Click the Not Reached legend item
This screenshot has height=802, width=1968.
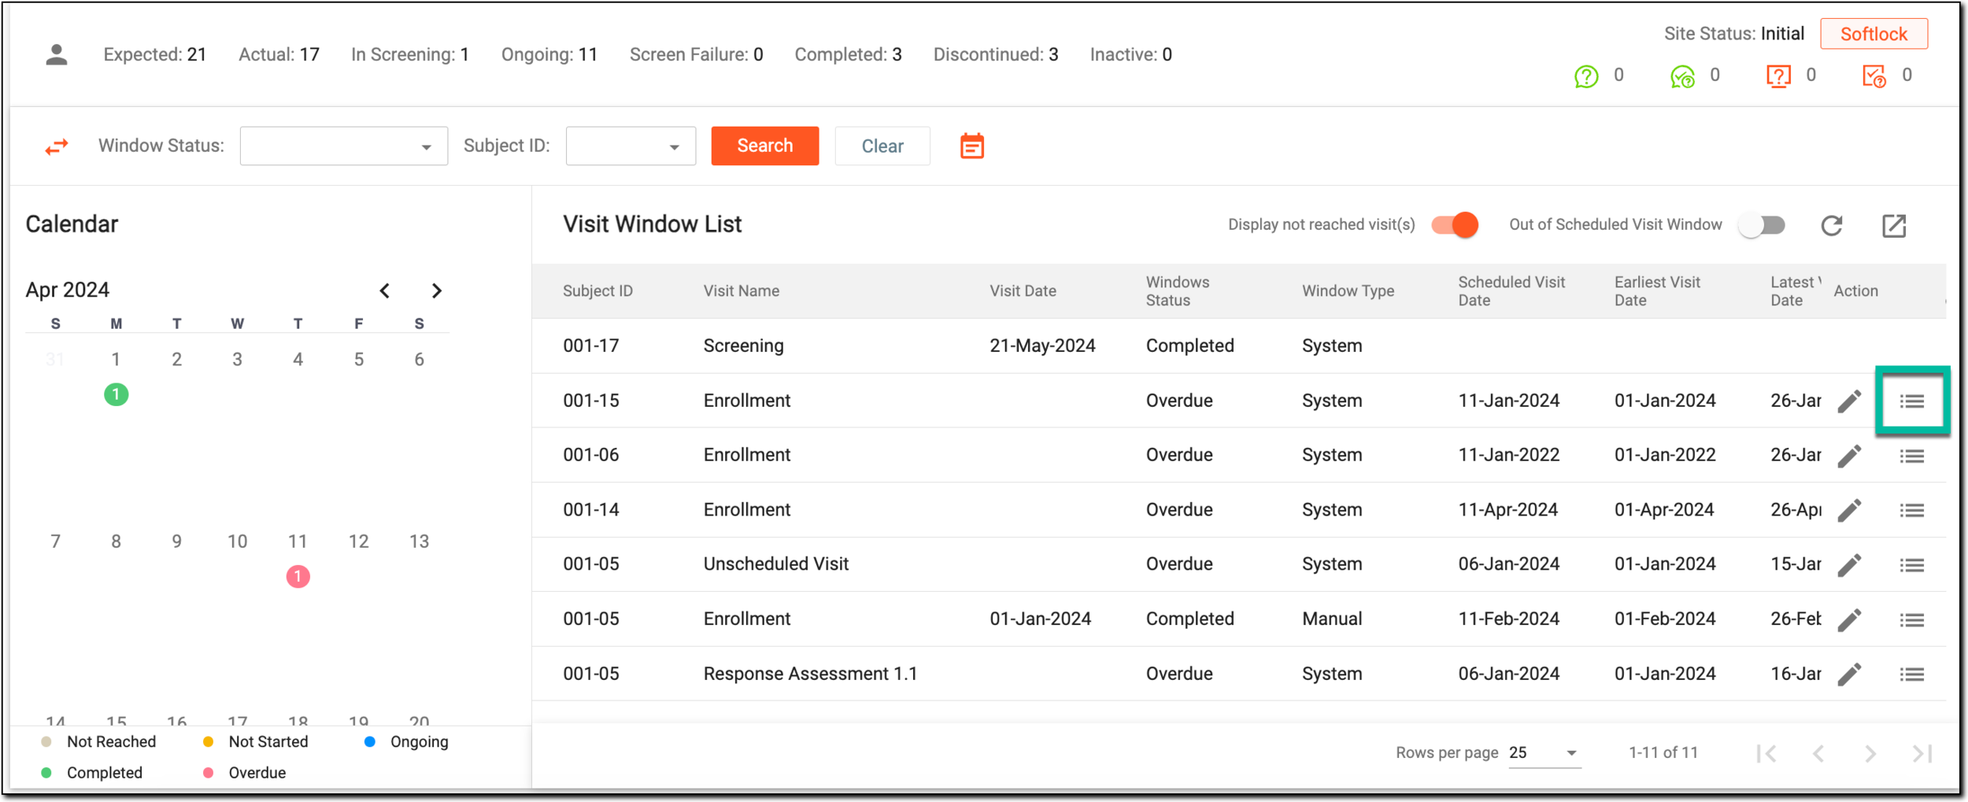(98, 742)
